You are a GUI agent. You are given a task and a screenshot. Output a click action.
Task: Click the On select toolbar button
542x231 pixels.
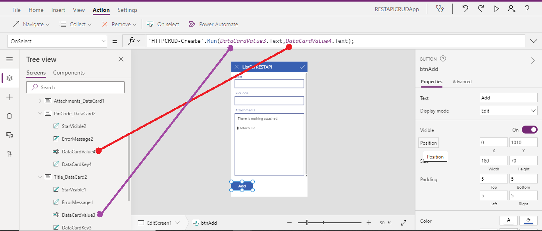click(163, 24)
